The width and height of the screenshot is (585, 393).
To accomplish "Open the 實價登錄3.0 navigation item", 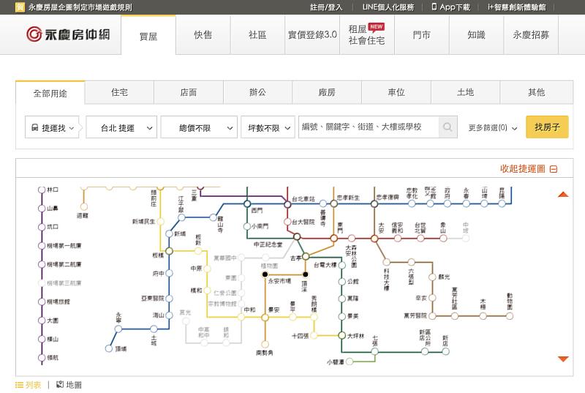I will point(312,34).
